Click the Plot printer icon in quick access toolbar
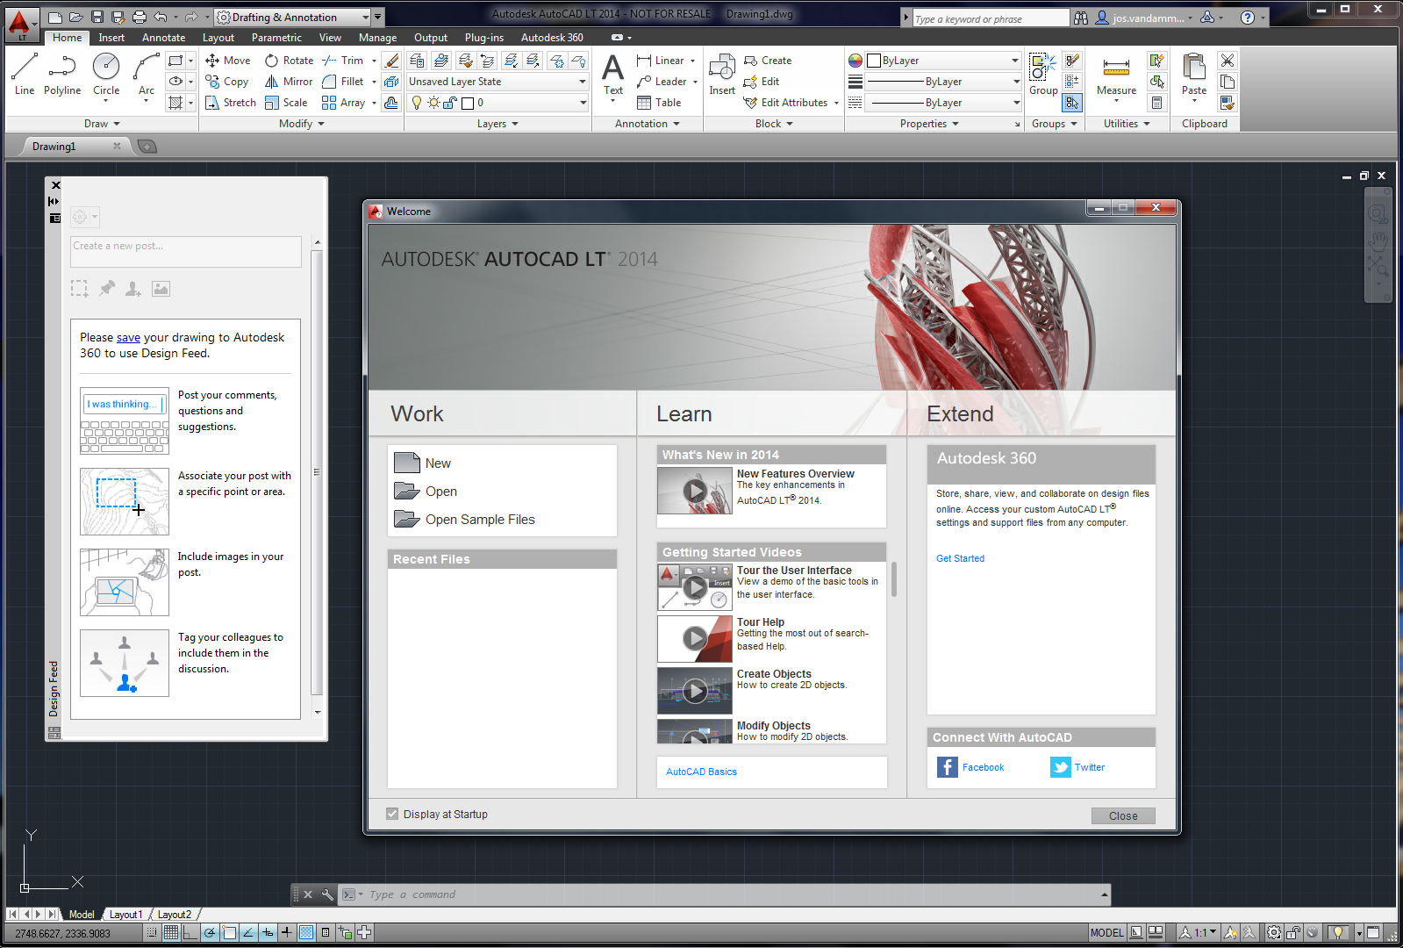The height and width of the screenshot is (948, 1403). point(140,18)
